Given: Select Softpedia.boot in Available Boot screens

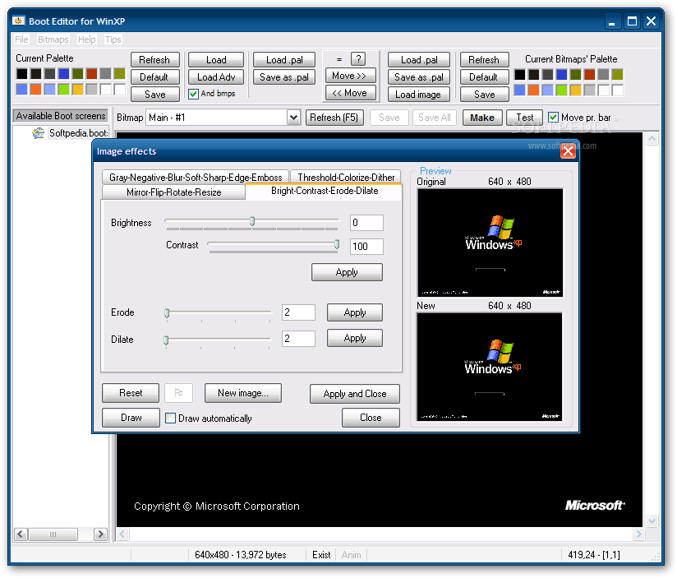Looking at the screenshot, I should click(x=78, y=133).
